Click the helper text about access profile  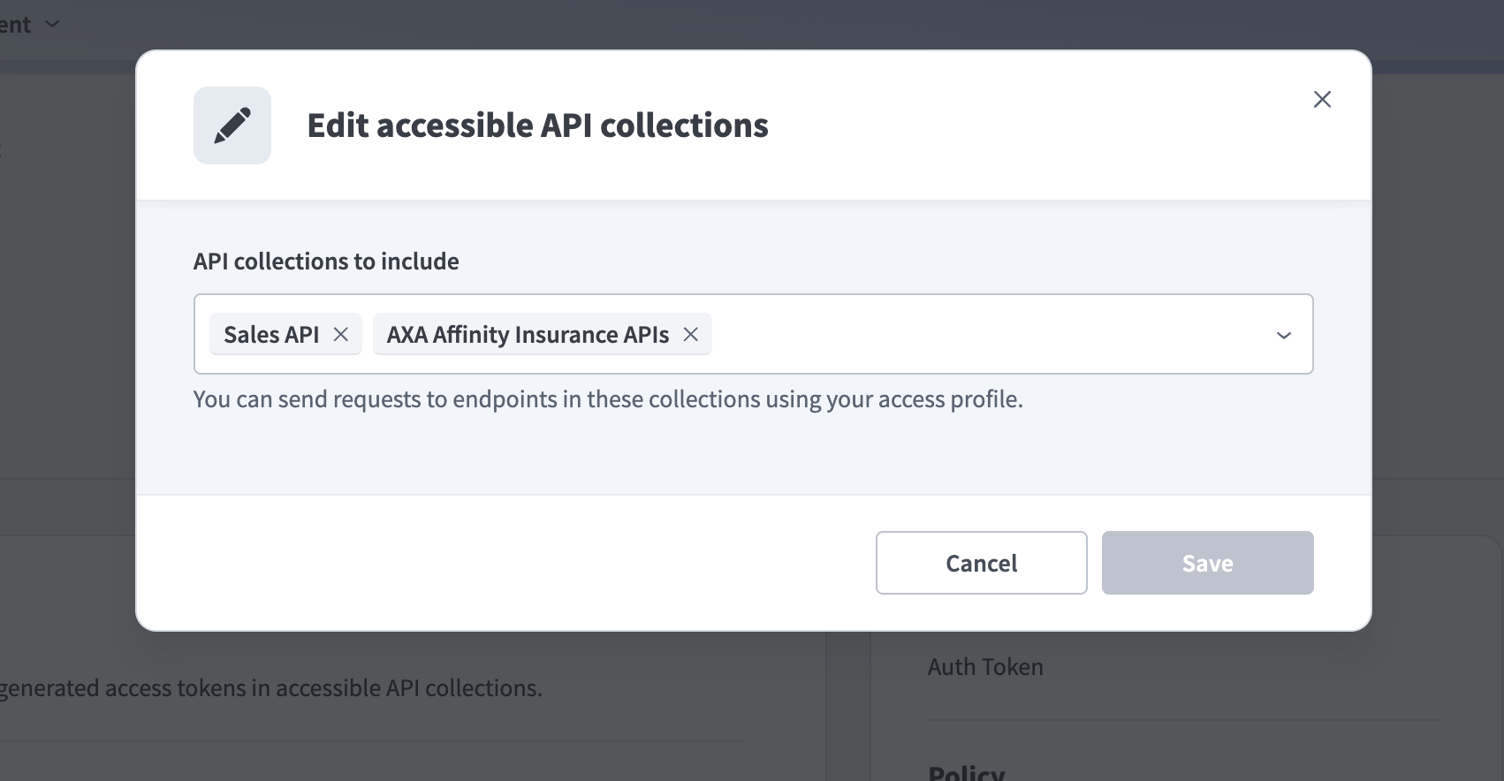(x=608, y=399)
